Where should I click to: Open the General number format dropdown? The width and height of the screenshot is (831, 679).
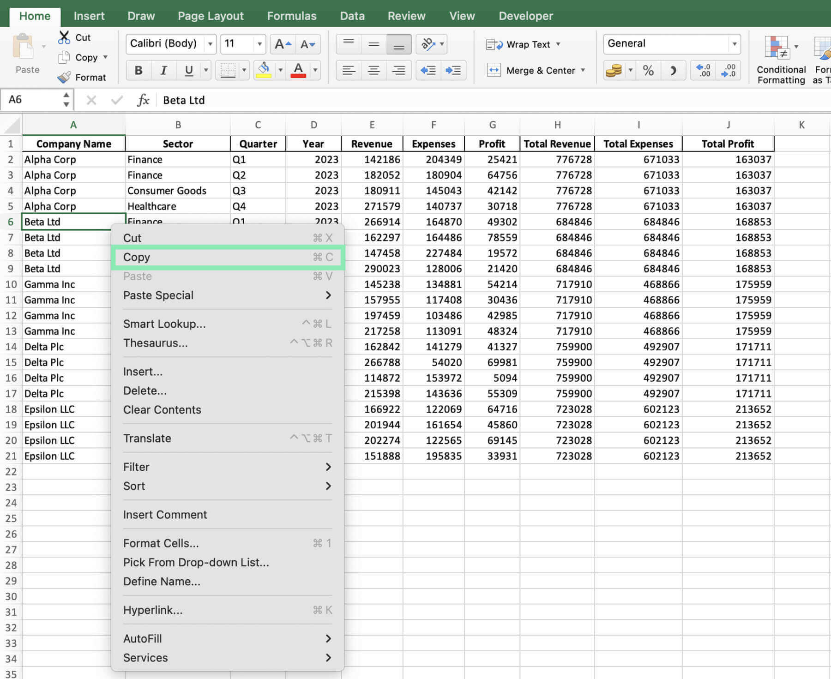[734, 44]
